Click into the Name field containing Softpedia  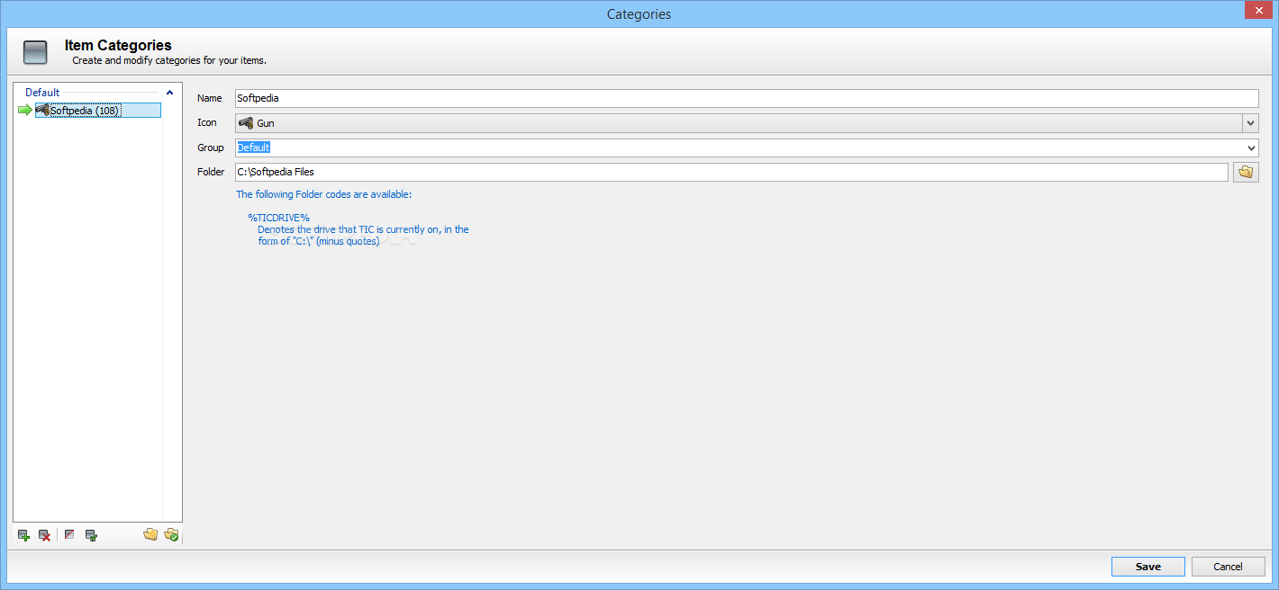point(747,98)
